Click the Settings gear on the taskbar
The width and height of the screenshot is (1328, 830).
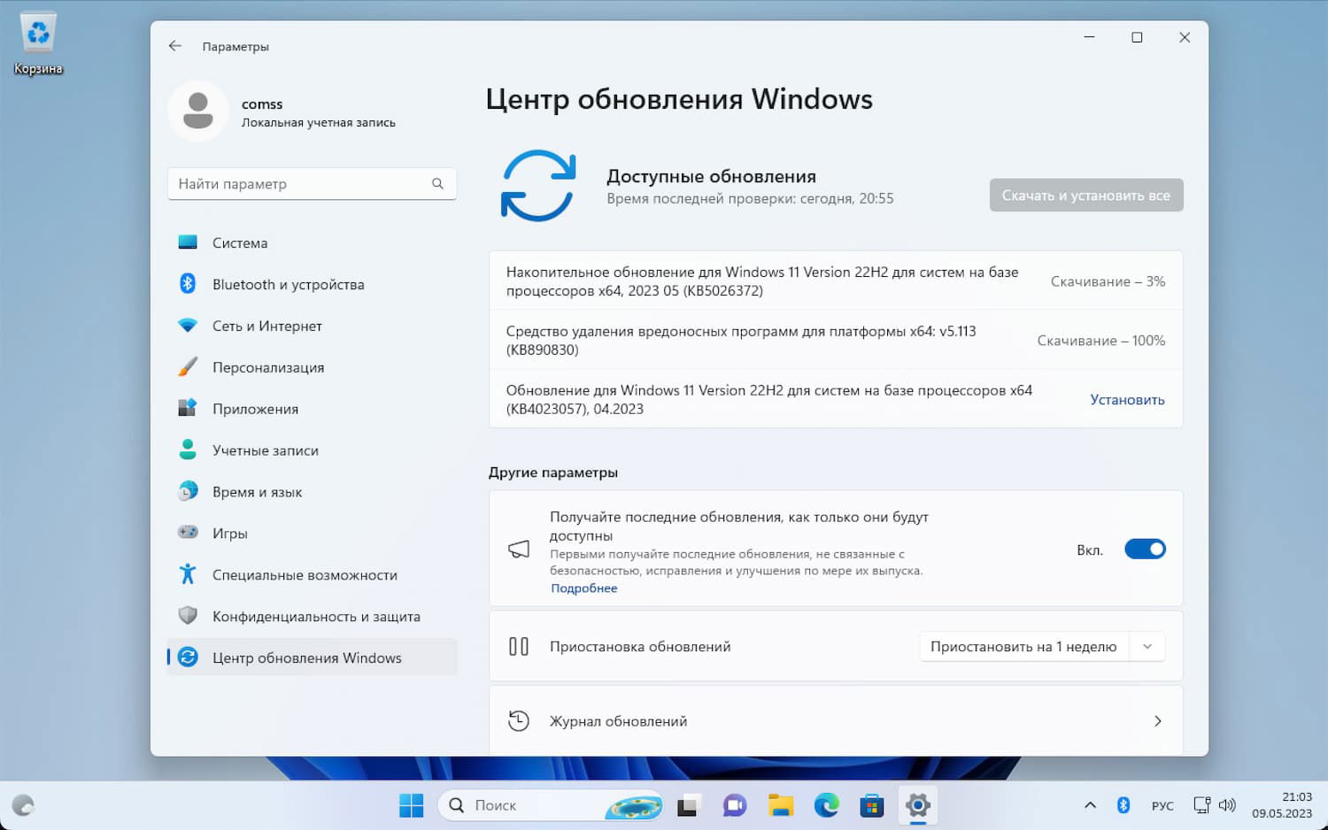(918, 805)
